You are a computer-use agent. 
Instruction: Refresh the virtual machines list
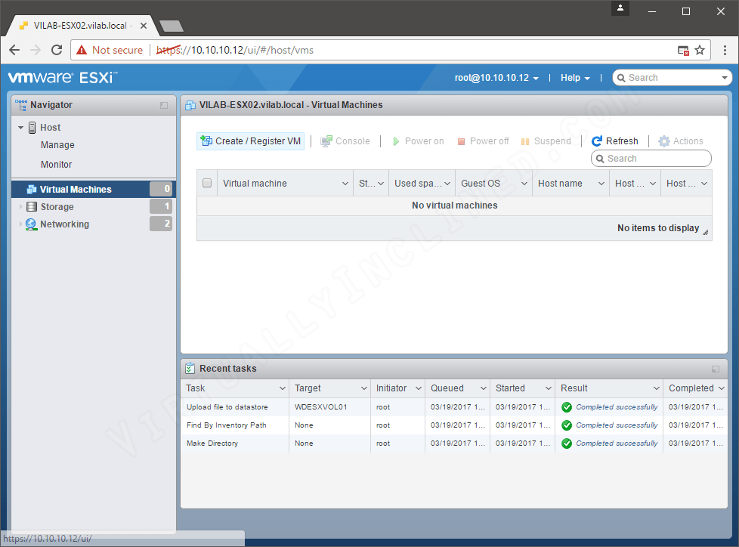[x=615, y=141]
